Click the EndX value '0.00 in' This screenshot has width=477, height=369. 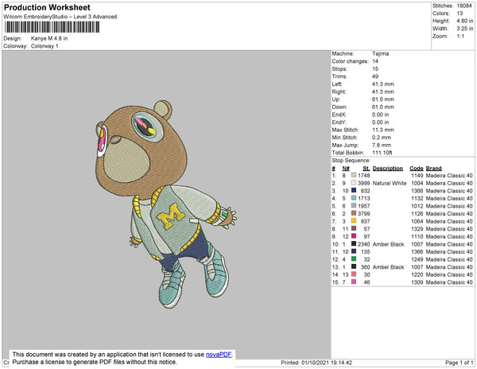pos(381,115)
